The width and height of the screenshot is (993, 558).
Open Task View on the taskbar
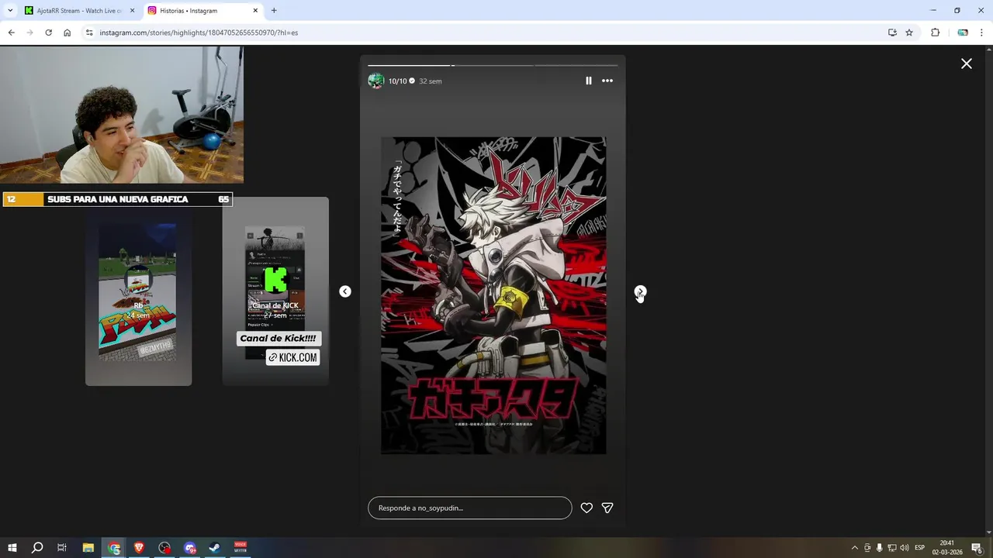(x=62, y=548)
